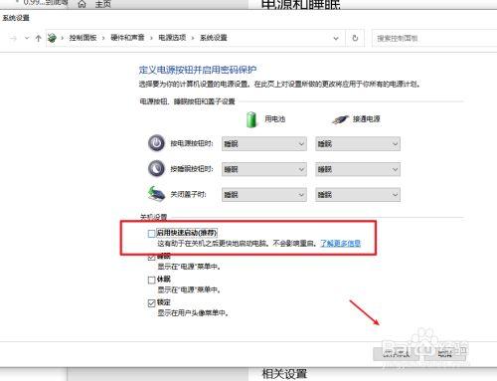Enable the 启用快速启动(推荐) checkbox
Viewport: 497px width, 381px height.
pyautogui.click(x=151, y=234)
